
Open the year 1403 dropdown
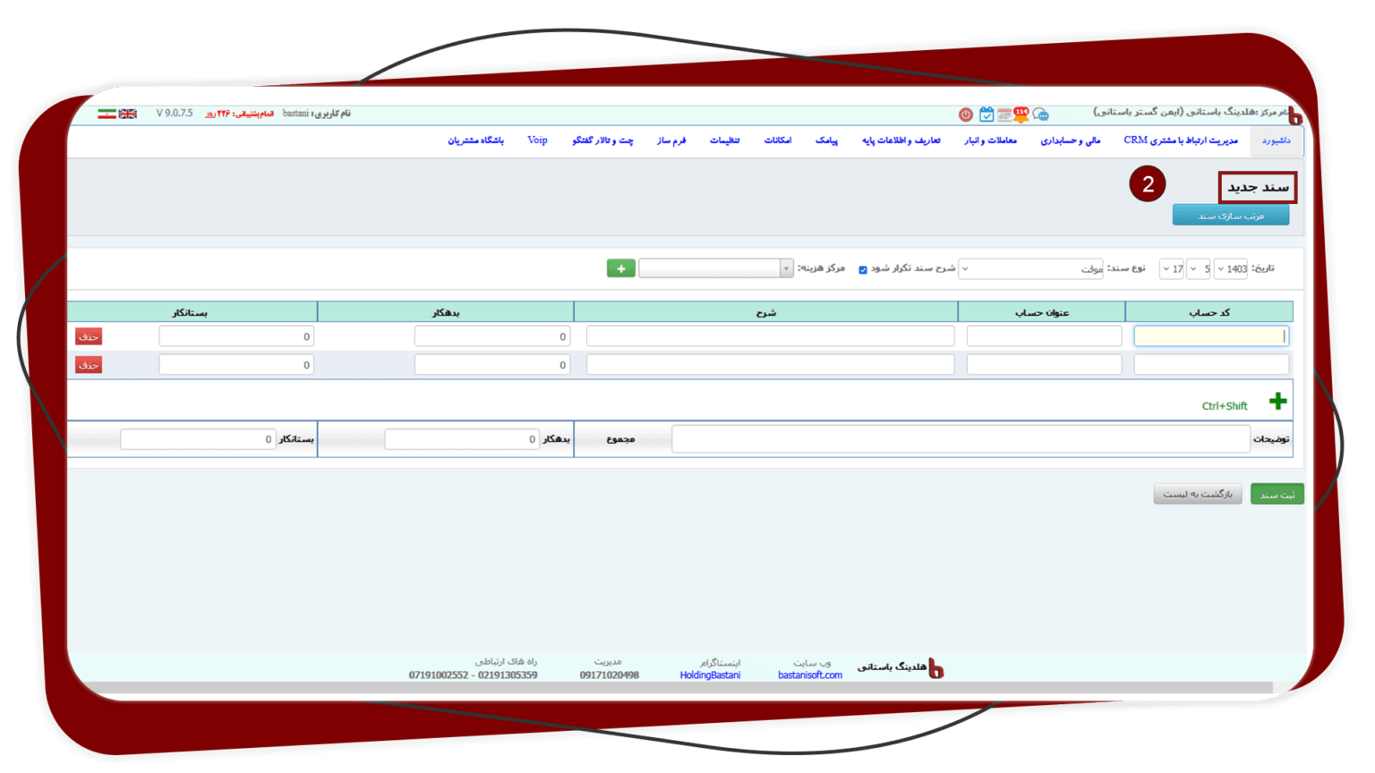click(1231, 268)
